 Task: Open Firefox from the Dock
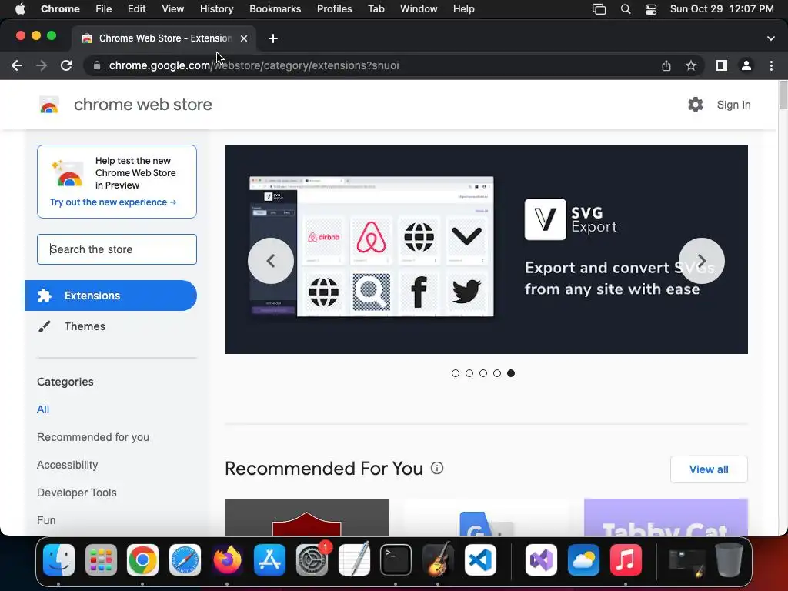coord(227,560)
